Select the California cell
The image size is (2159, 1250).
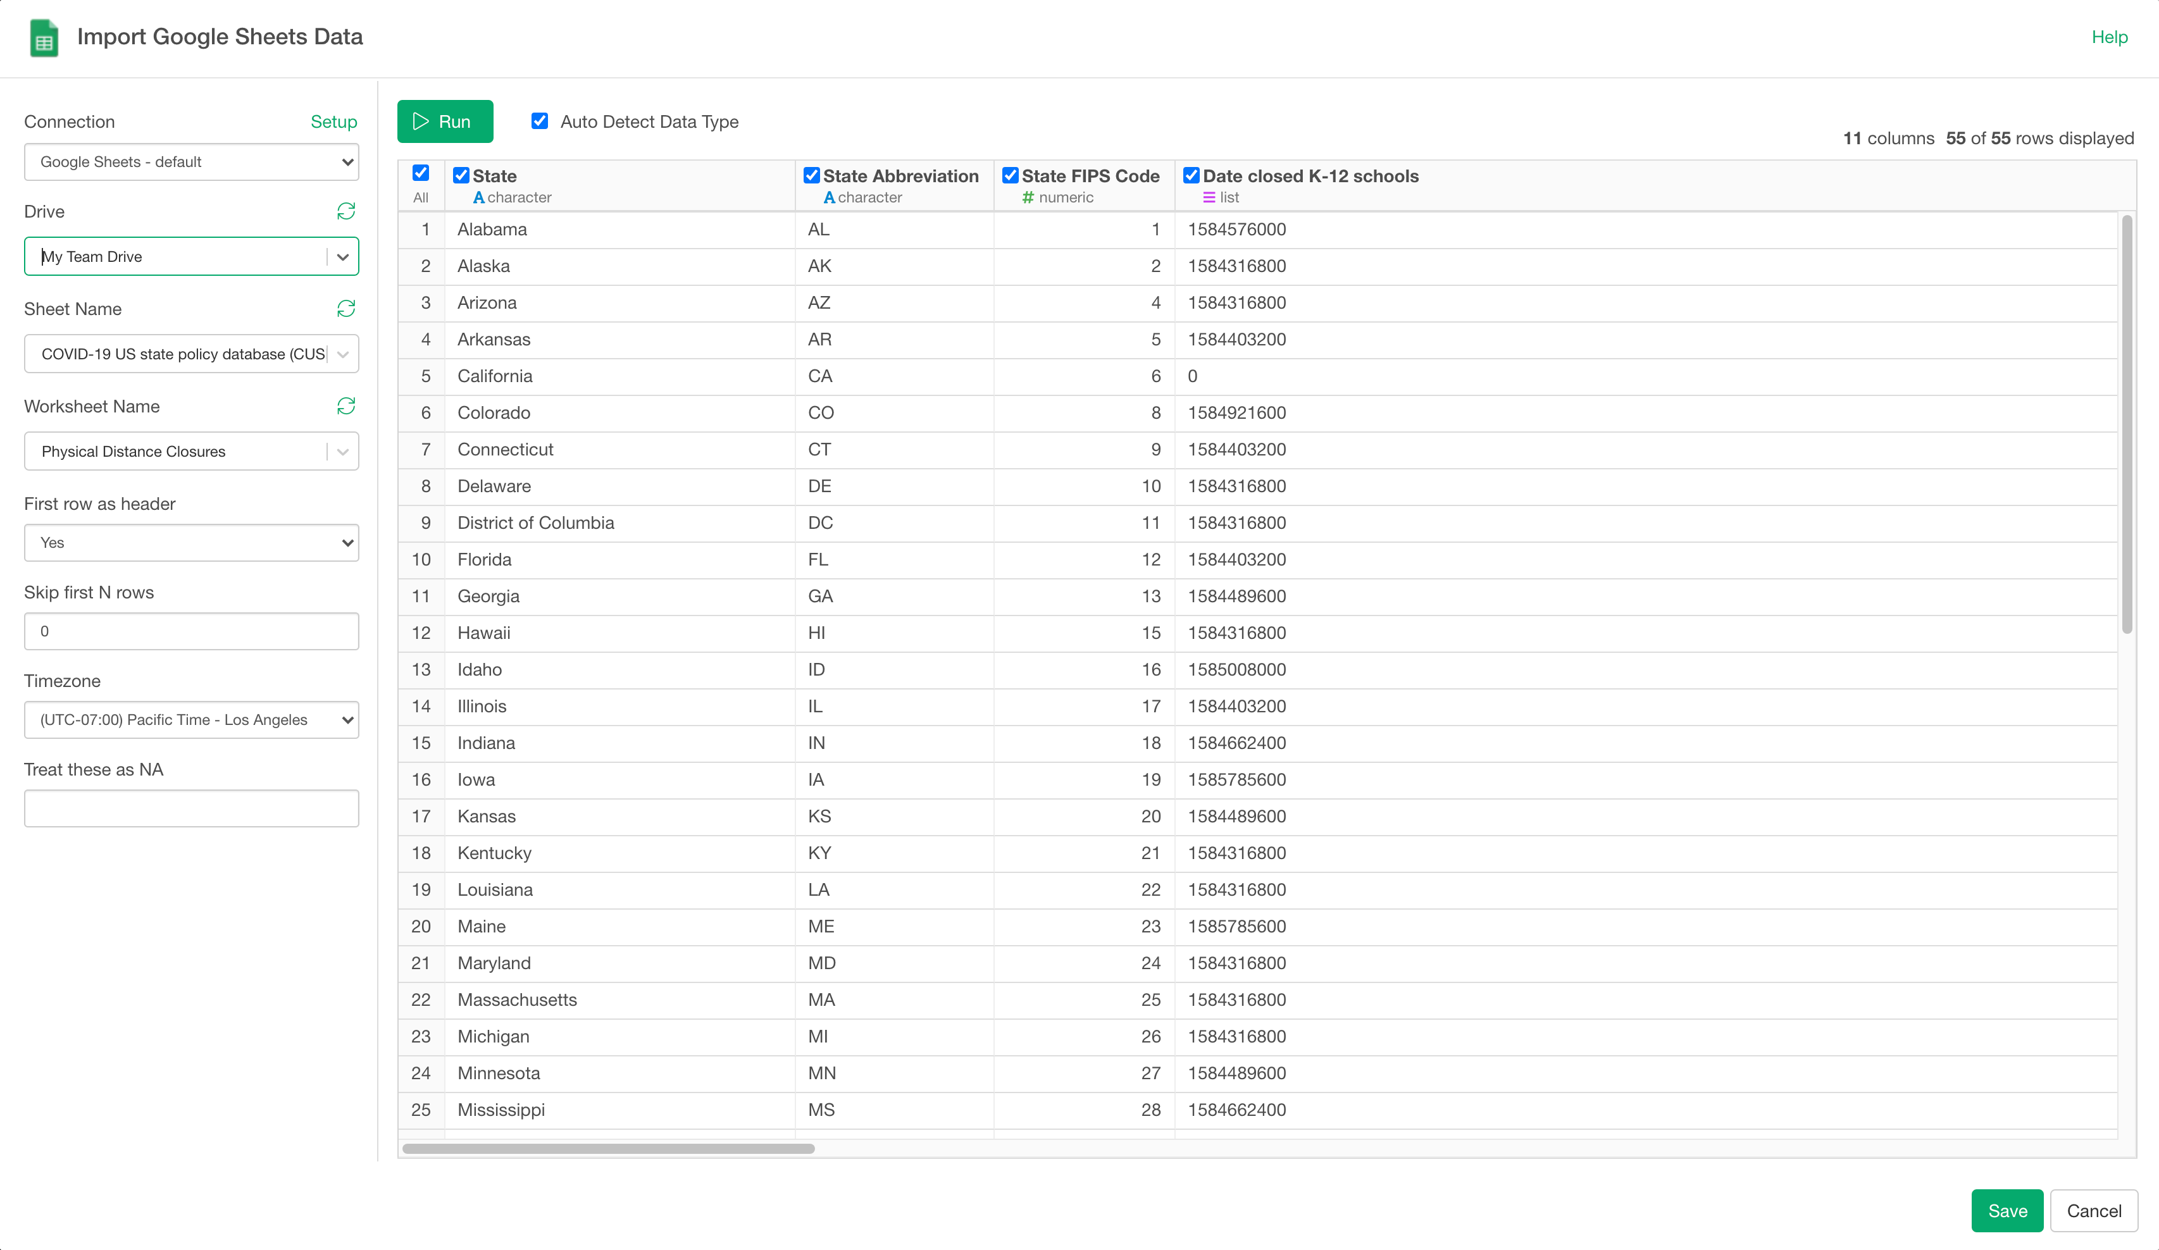point(619,376)
